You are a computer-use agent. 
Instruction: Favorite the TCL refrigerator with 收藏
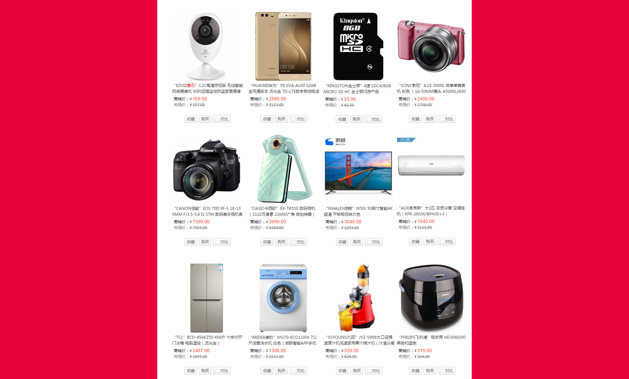(x=191, y=371)
